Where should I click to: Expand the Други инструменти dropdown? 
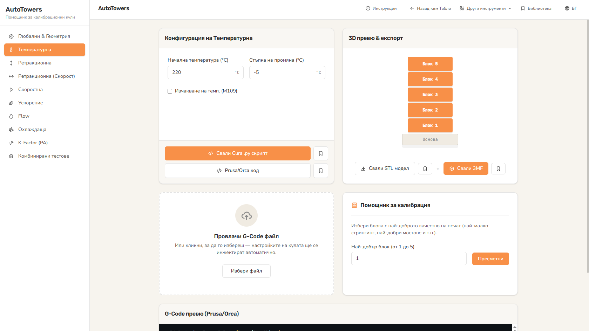(486, 8)
